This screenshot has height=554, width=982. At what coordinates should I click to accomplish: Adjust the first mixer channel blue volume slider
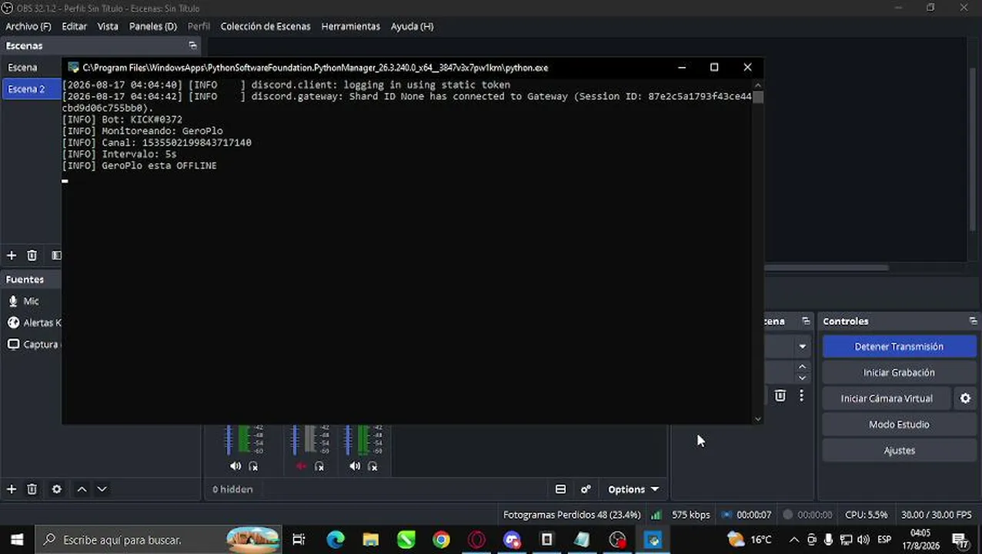[229, 439]
